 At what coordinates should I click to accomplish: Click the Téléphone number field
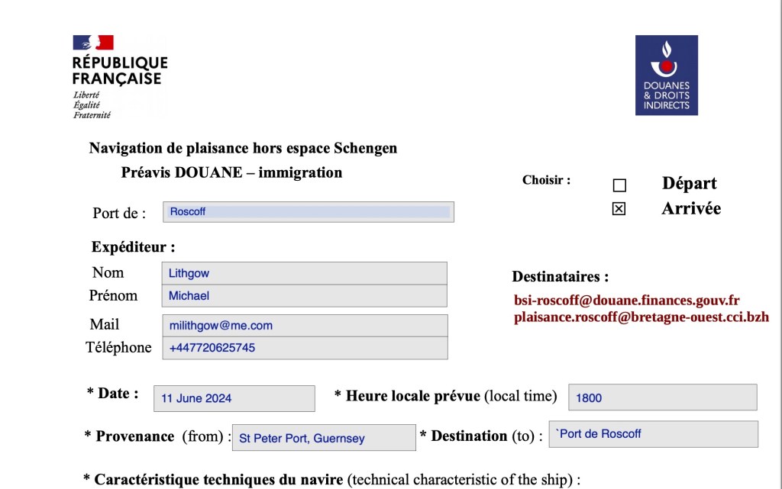click(305, 348)
